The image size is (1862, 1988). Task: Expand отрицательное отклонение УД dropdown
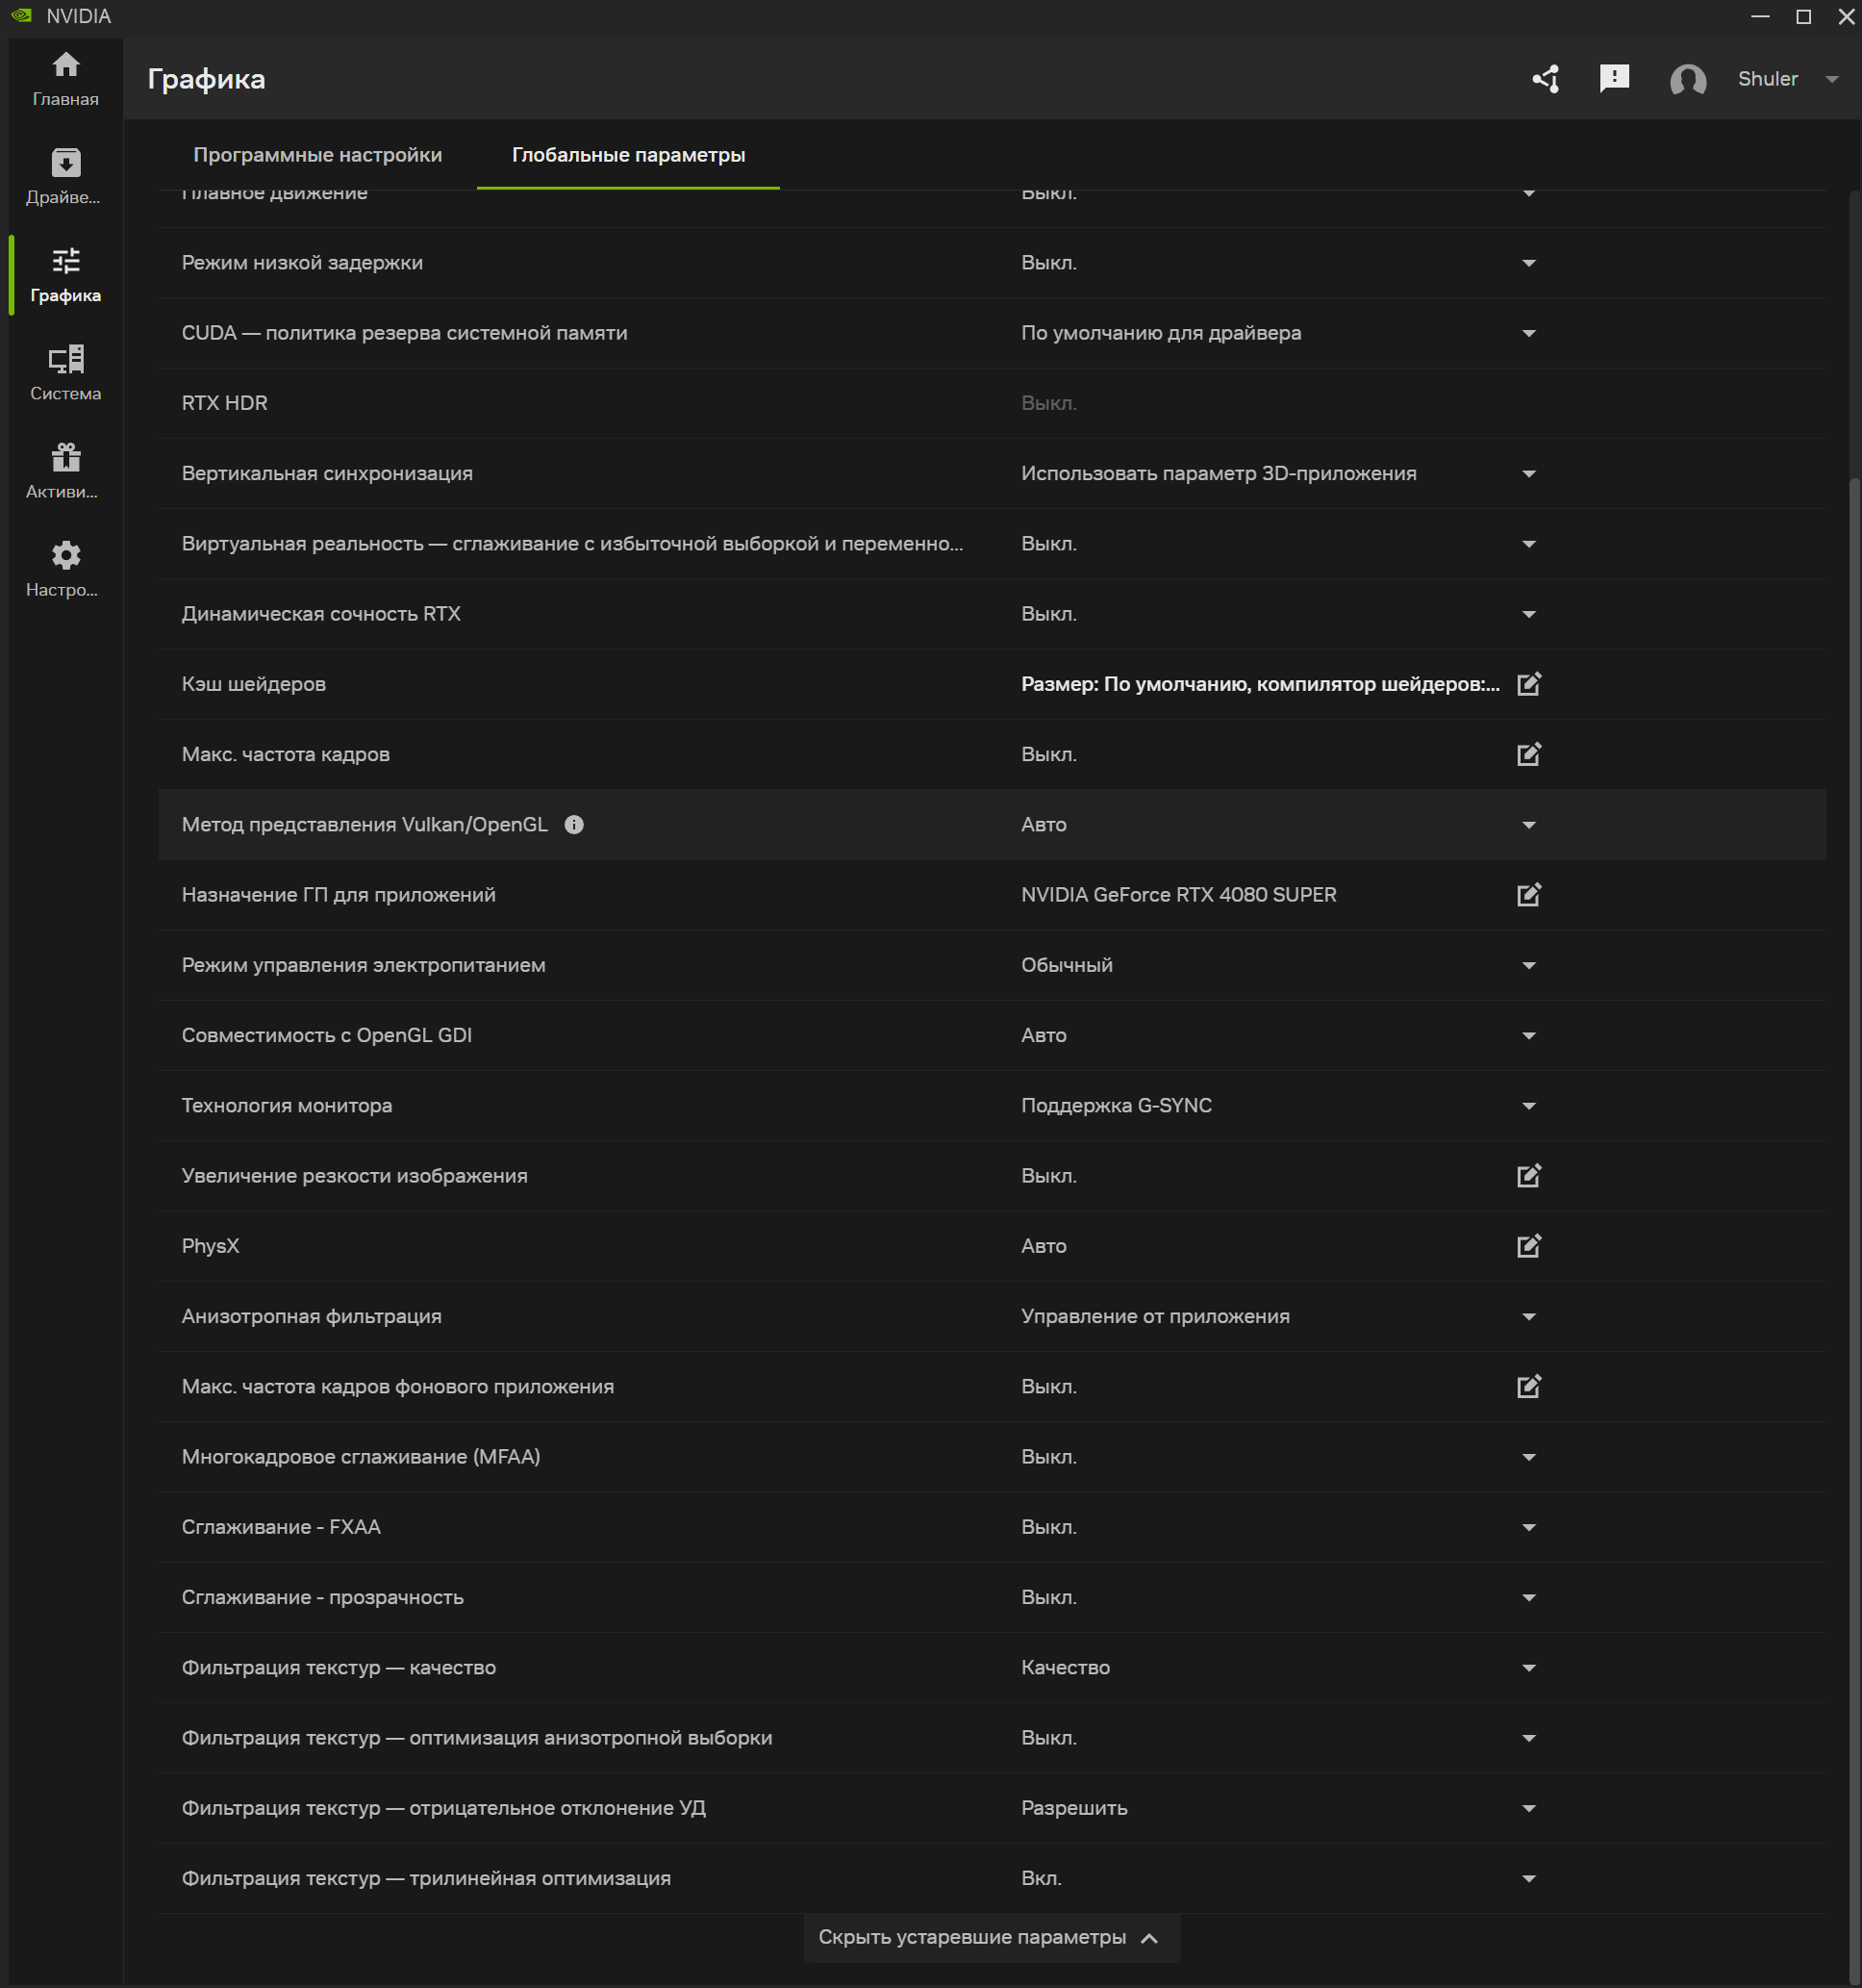point(1529,1808)
